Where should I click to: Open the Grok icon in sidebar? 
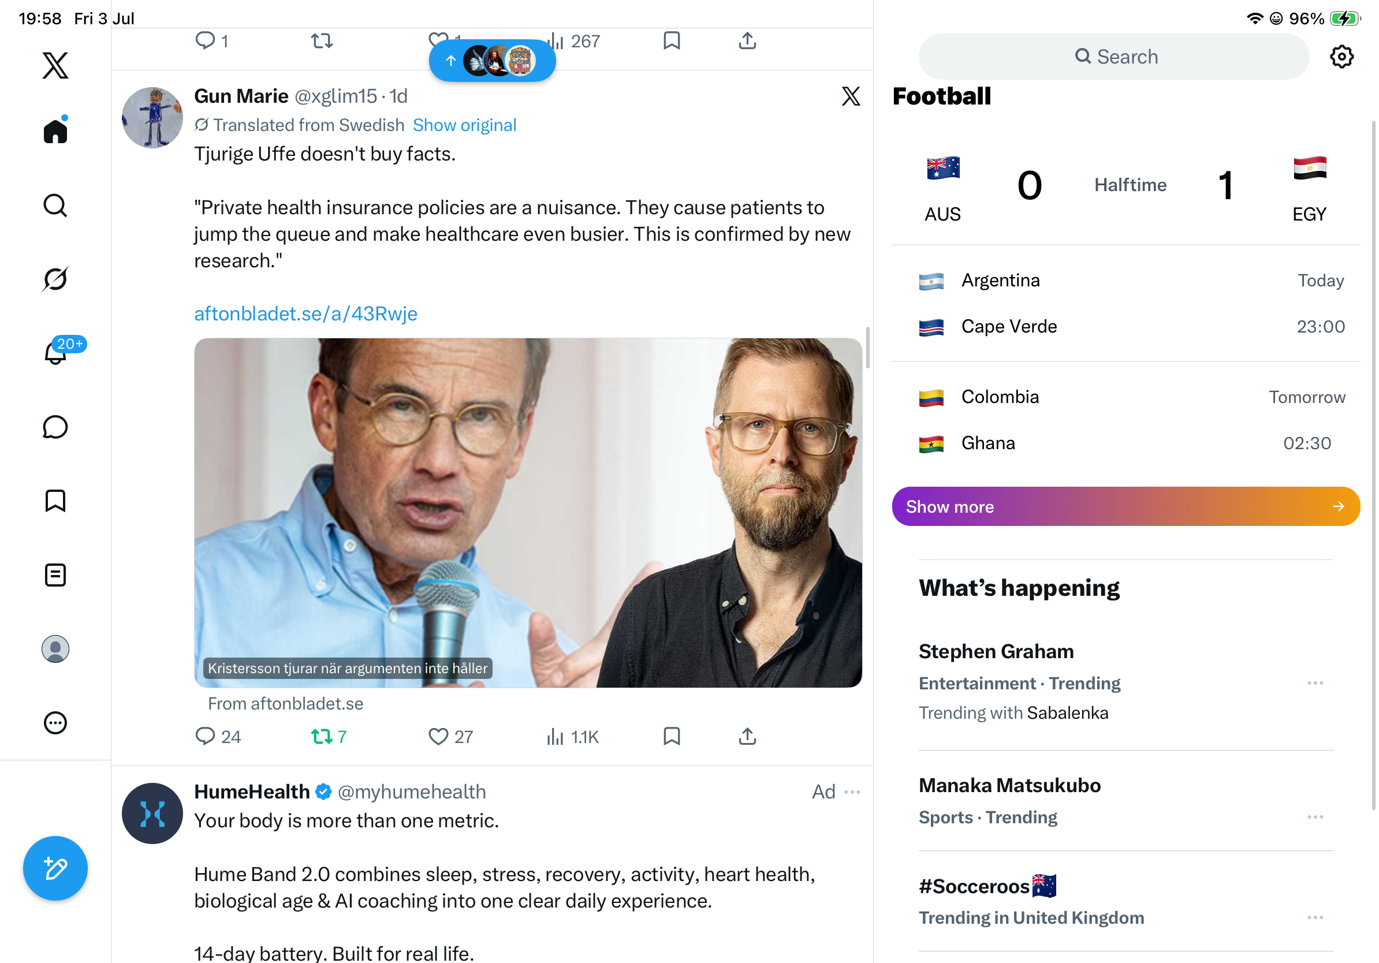tap(55, 279)
